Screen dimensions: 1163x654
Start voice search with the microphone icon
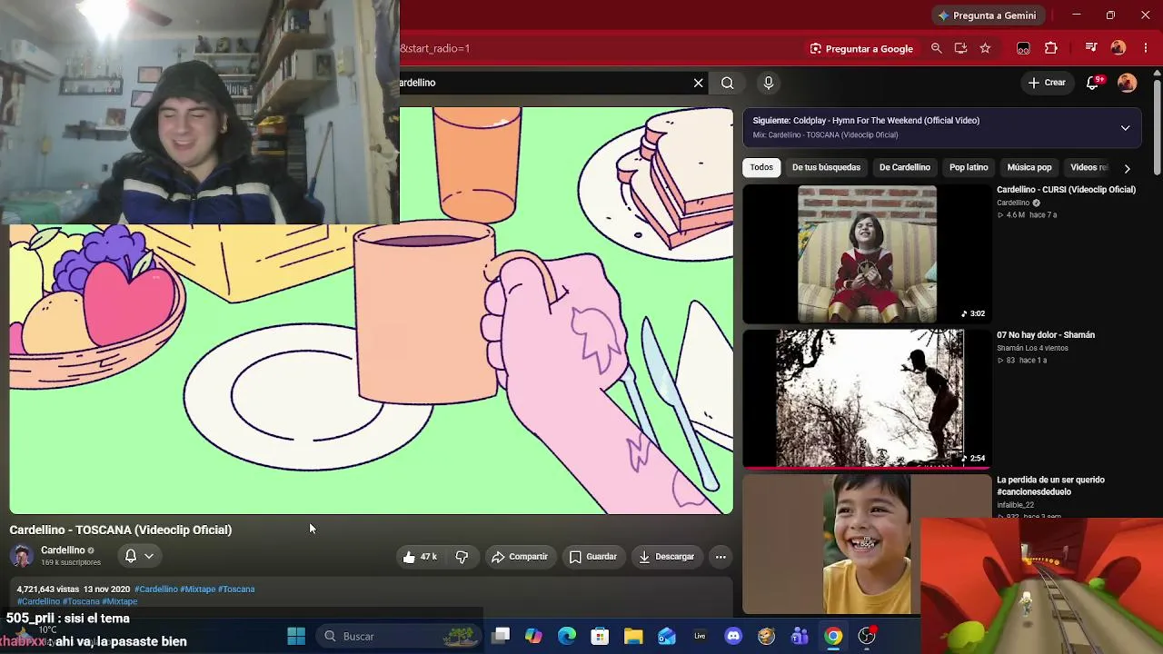[x=769, y=83]
